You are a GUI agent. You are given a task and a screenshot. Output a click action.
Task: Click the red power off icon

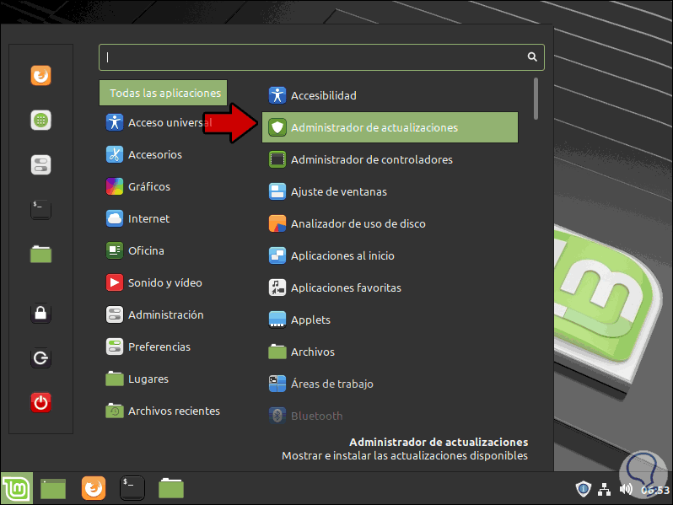point(40,402)
